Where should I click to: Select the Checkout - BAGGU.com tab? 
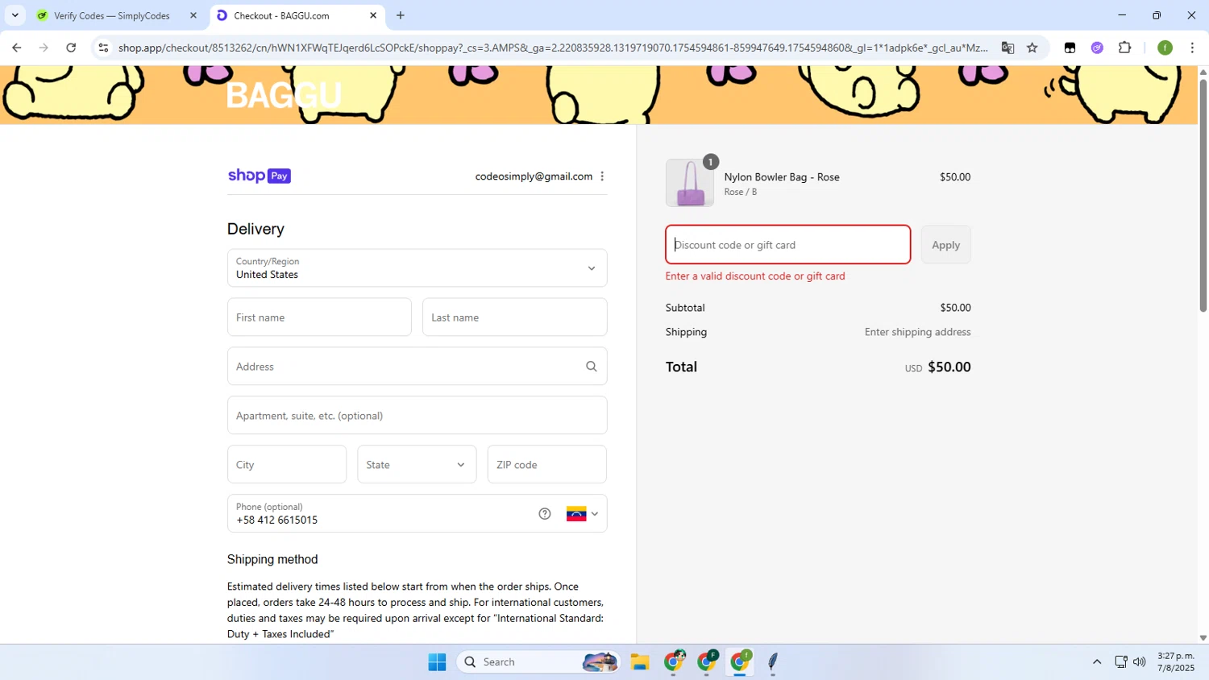281,15
